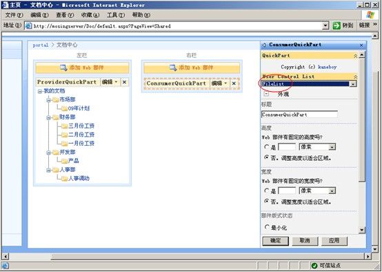
Task: Click the fixed width value field
Action: 287,191
